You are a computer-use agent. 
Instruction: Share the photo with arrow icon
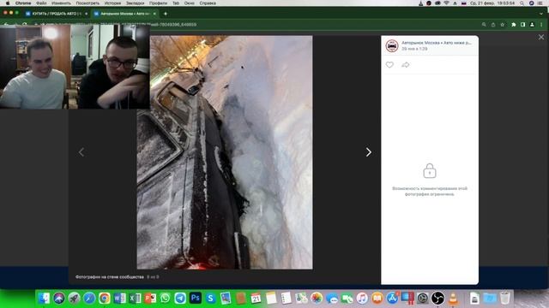[406, 65]
